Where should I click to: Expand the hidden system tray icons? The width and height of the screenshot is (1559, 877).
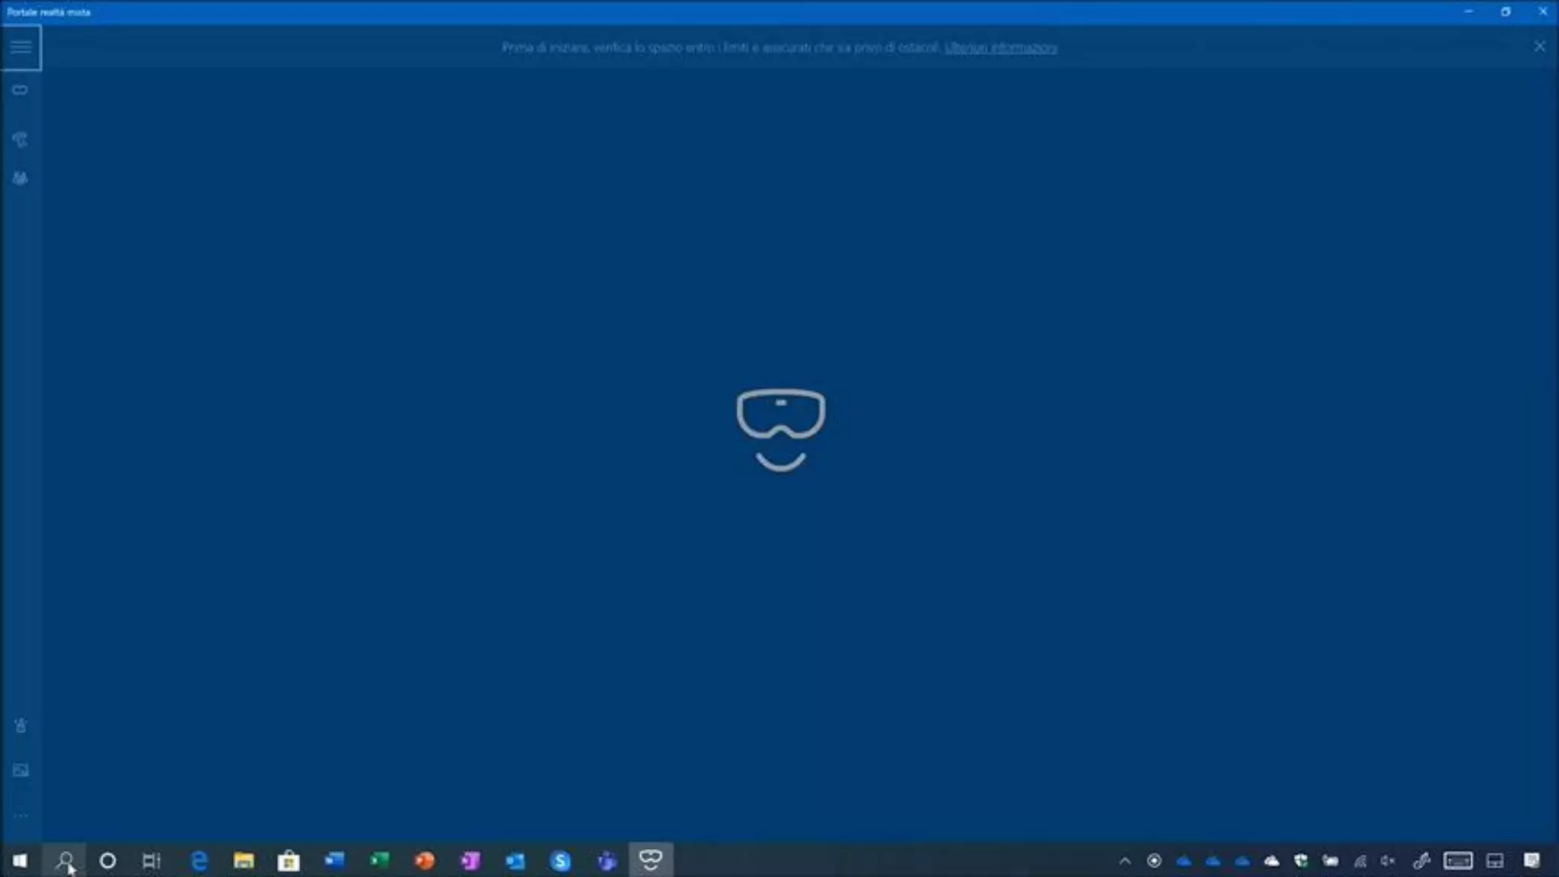[x=1124, y=861]
